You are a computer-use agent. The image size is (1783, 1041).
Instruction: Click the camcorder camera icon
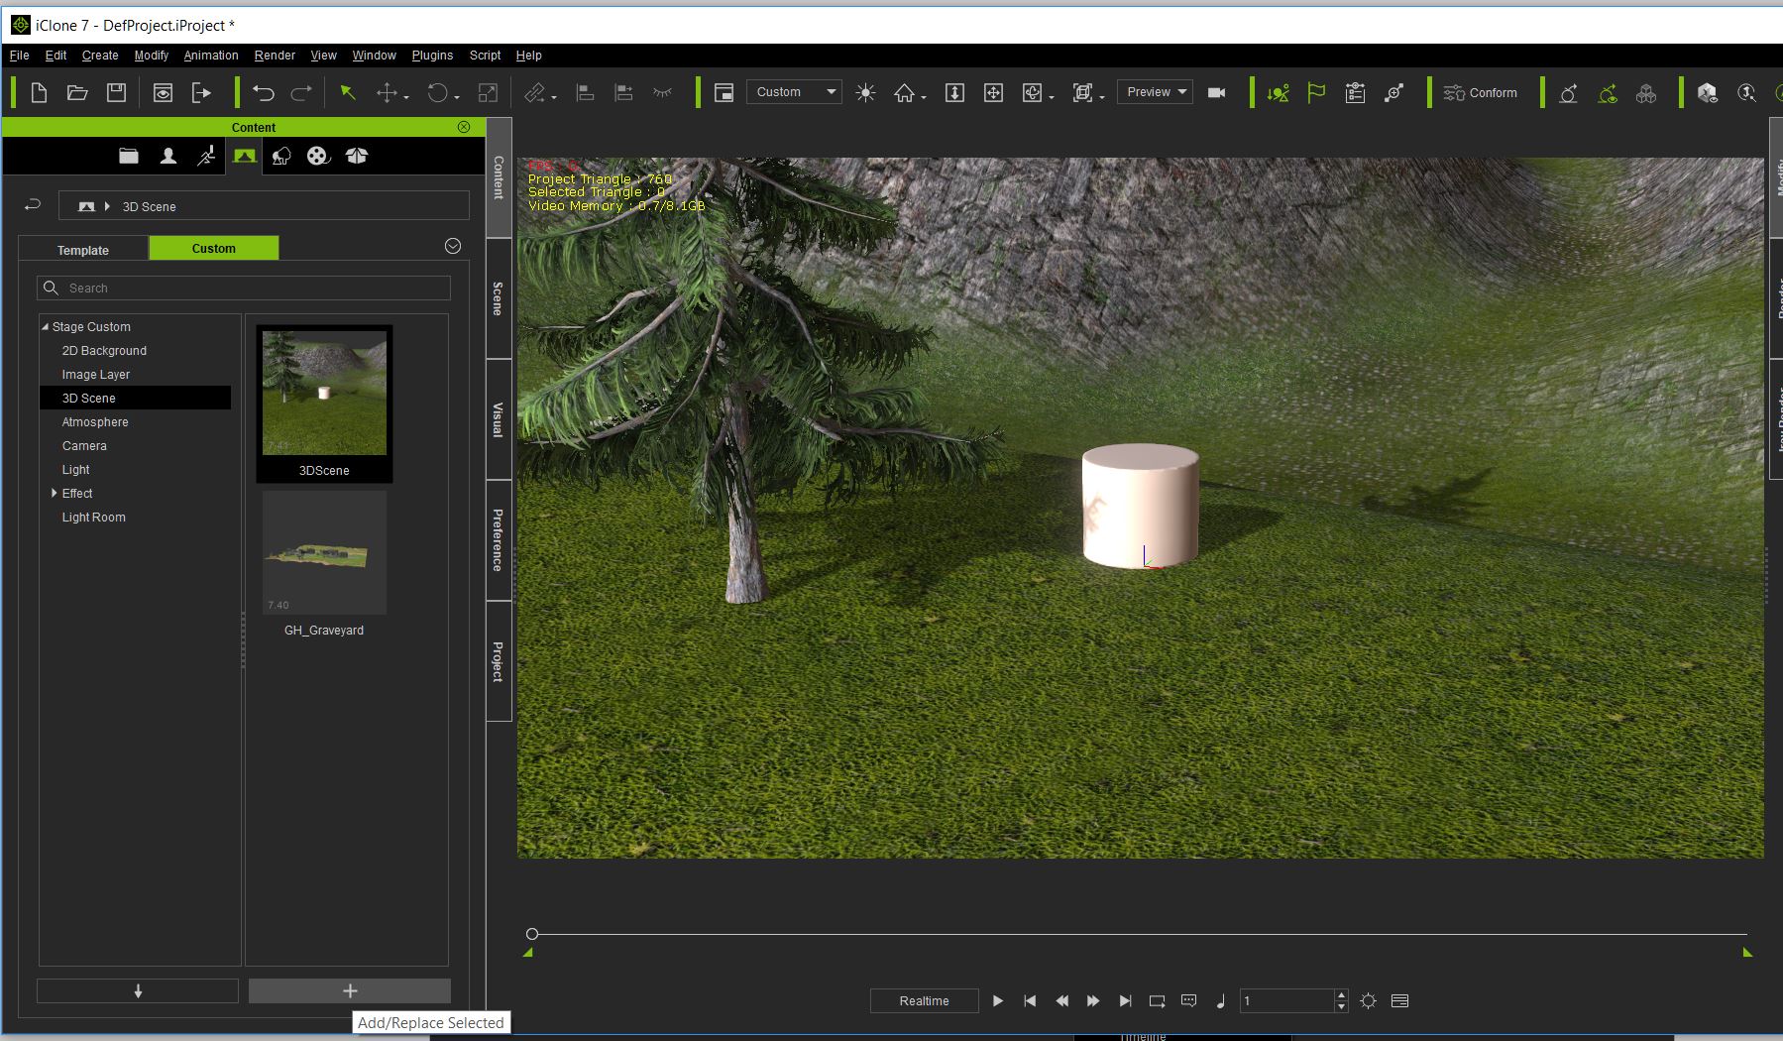tap(1216, 93)
